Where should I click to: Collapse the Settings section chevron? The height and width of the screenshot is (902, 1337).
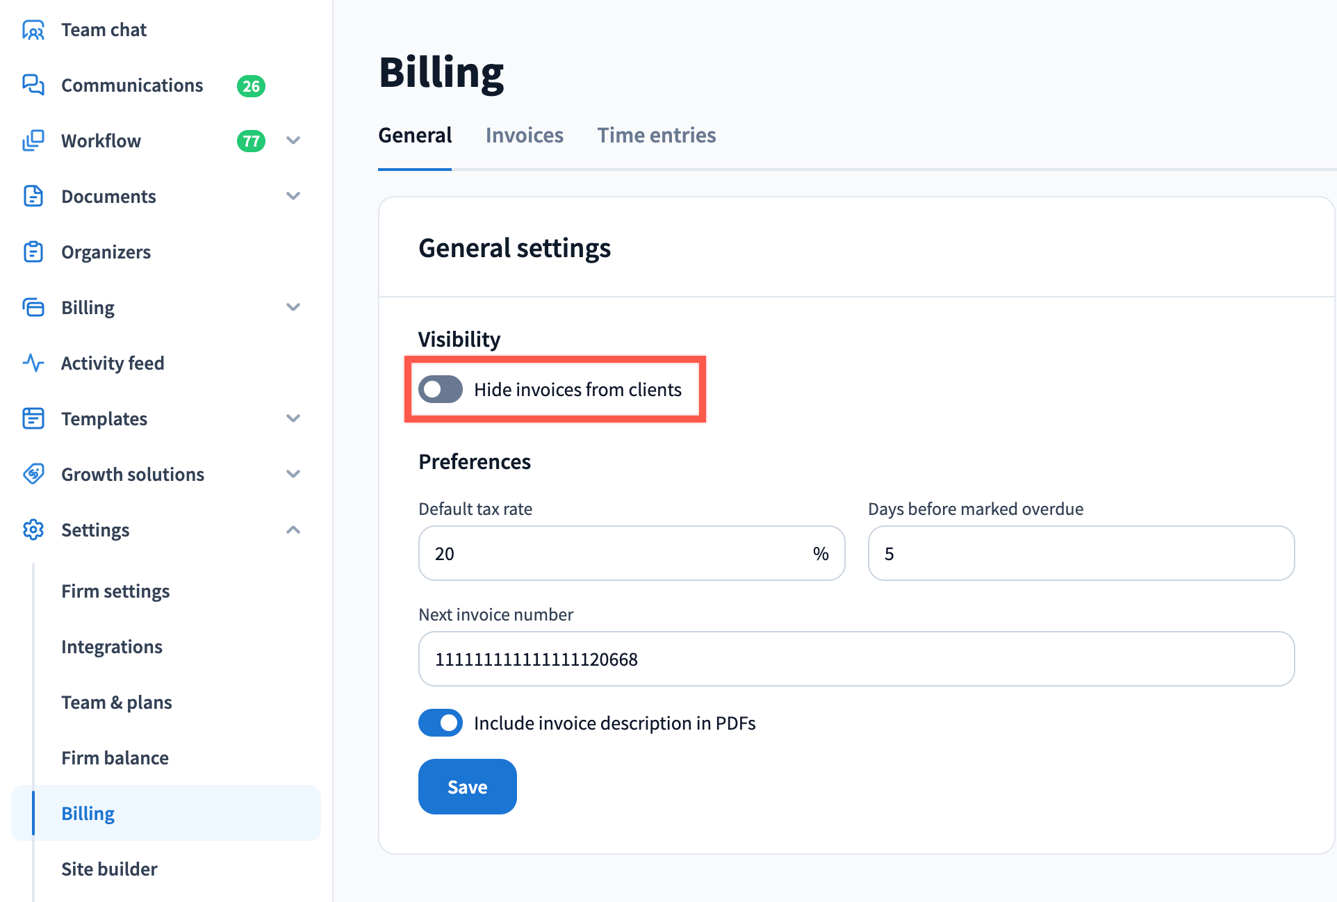coord(293,530)
